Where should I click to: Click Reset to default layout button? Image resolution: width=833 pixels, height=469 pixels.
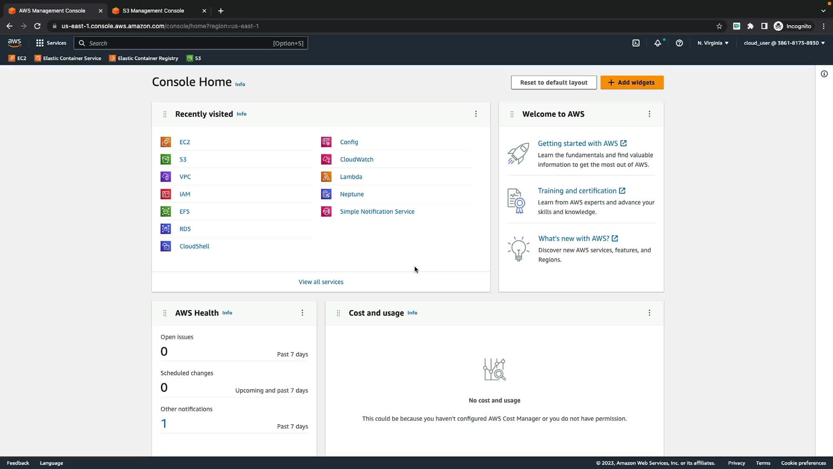point(554,83)
